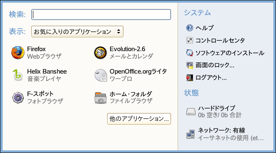Click the network status icon

pos(191,134)
